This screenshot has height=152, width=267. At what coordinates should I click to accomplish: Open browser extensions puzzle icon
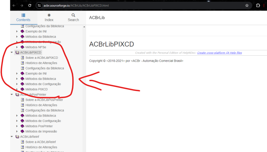(x=258, y=5)
